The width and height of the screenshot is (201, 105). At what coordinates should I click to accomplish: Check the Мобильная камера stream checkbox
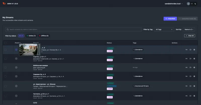tap(5, 67)
